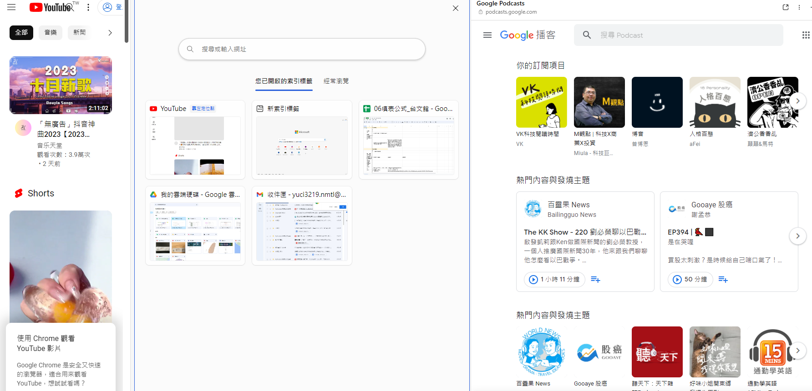
Task: Click the Podcast search magnifier icon
Action: [587, 35]
